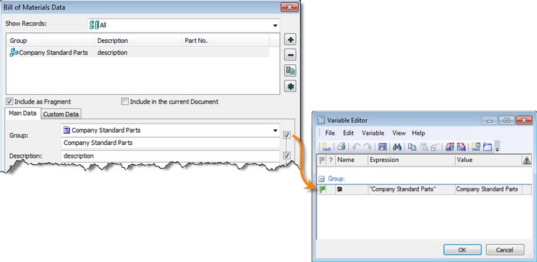Switch to the Custom Data tab

[x=61, y=114]
